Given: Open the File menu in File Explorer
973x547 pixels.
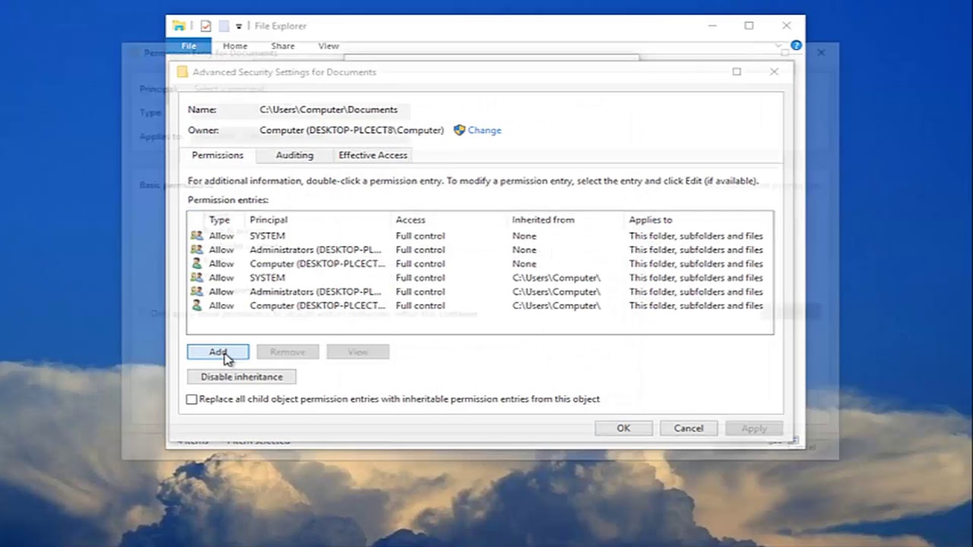Looking at the screenshot, I should [x=189, y=46].
